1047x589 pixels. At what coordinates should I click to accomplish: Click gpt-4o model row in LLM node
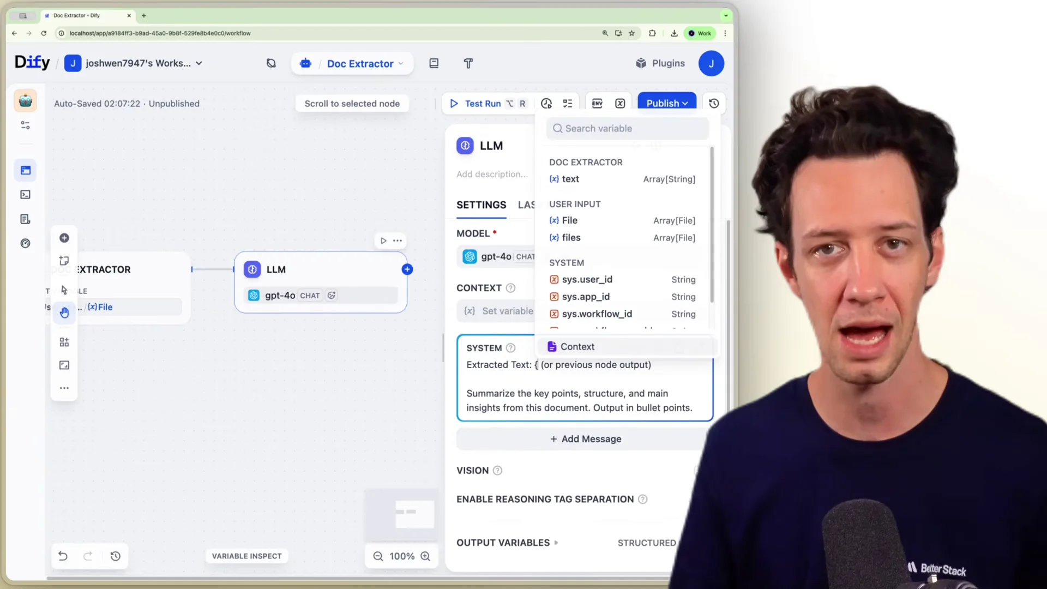(x=321, y=296)
